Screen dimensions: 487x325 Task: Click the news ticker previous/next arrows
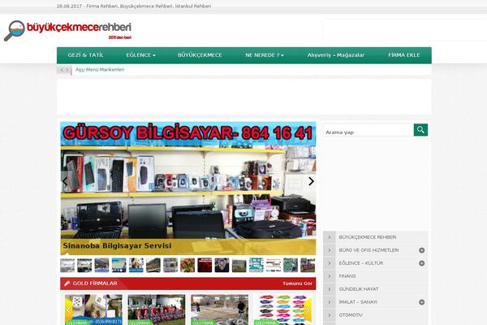pos(64,70)
